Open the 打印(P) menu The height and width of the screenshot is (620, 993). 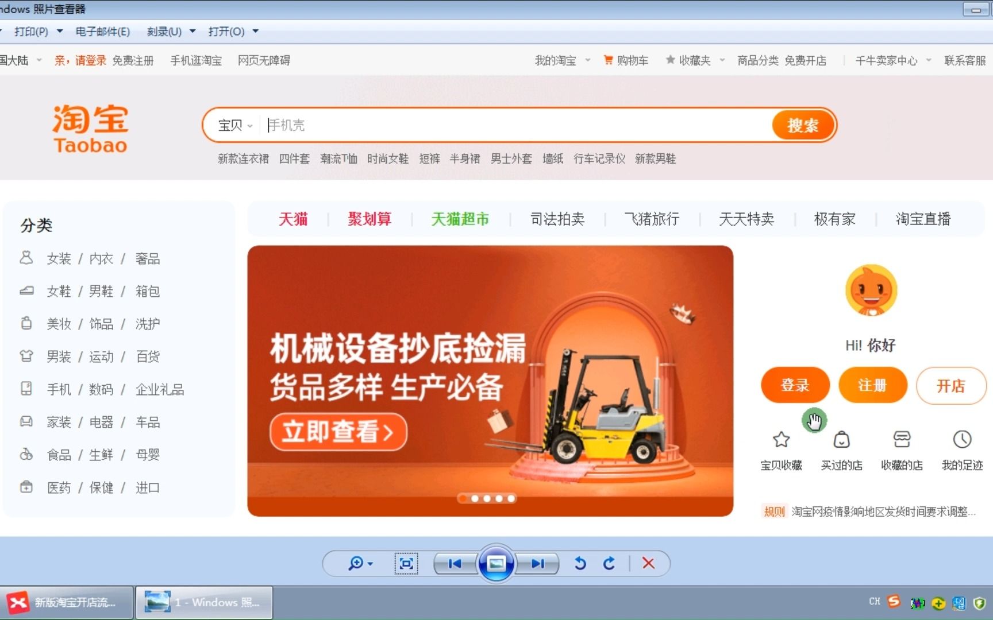[32, 32]
